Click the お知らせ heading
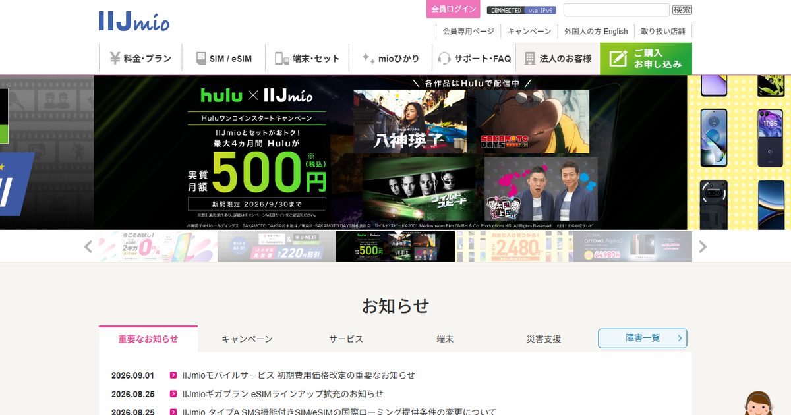This screenshot has width=791, height=415. click(x=395, y=306)
